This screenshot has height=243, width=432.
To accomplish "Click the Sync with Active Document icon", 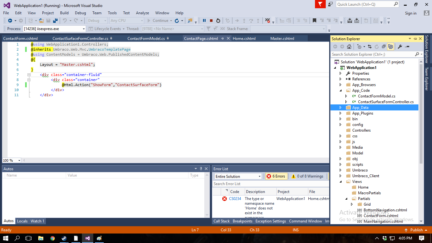I will (369, 47).
